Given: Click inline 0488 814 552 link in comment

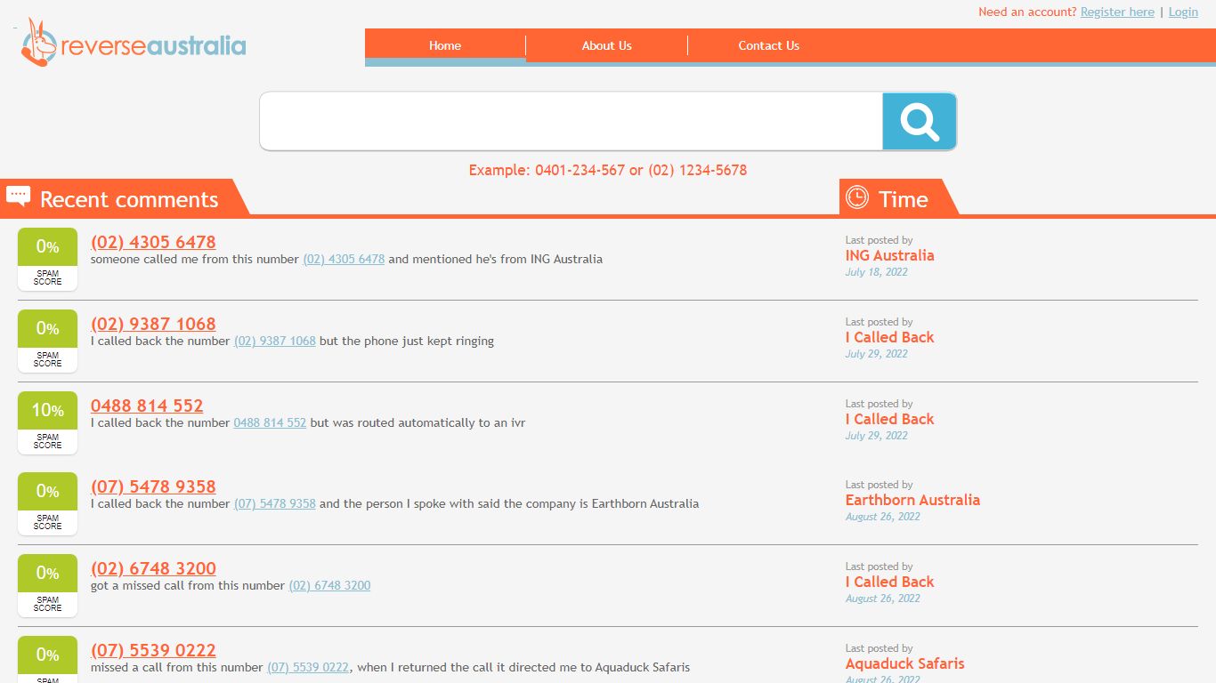Looking at the screenshot, I should click(x=270, y=423).
